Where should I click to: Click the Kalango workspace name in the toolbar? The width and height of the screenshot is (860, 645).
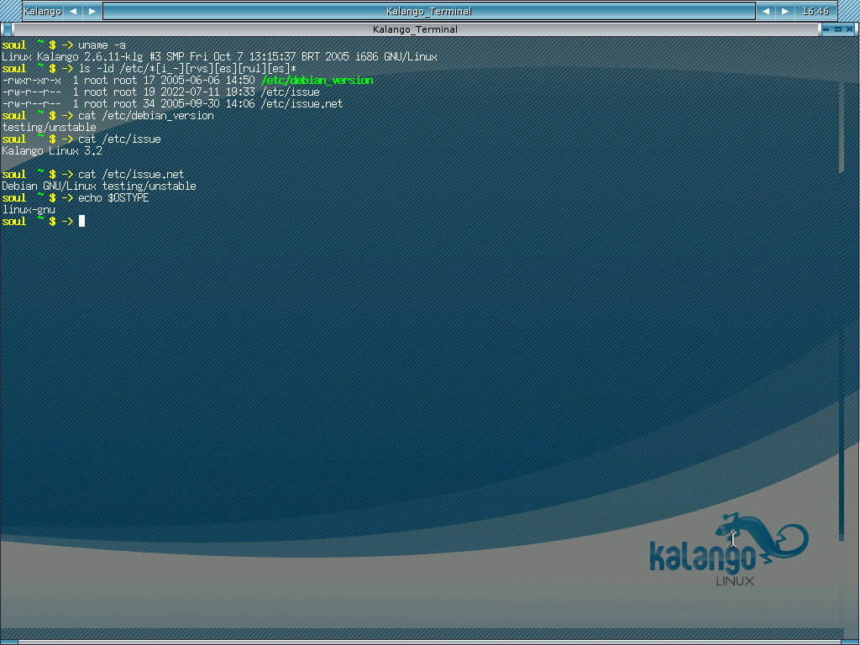[42, 11]
